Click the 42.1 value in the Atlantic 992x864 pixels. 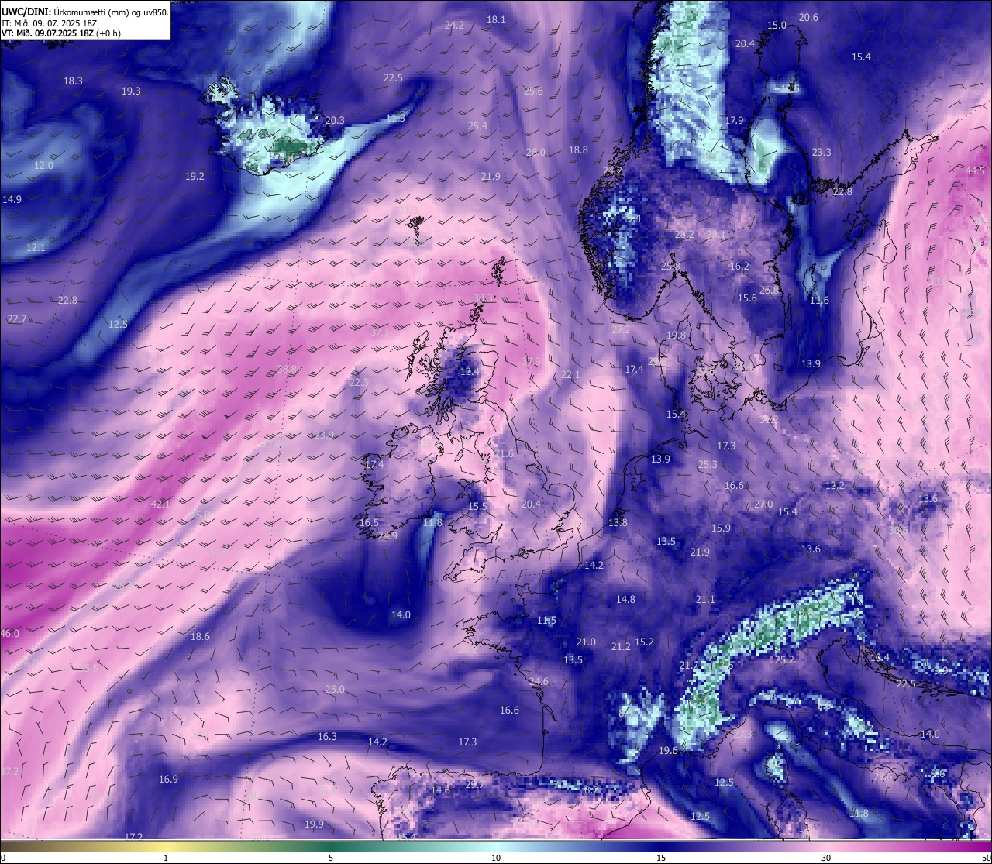[160, 504]
